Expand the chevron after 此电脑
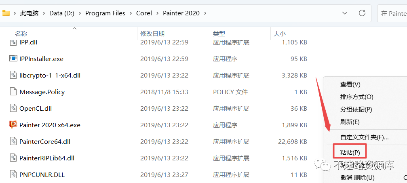Image resolution: width=407 pixels, height=183 pixels. 44,13
